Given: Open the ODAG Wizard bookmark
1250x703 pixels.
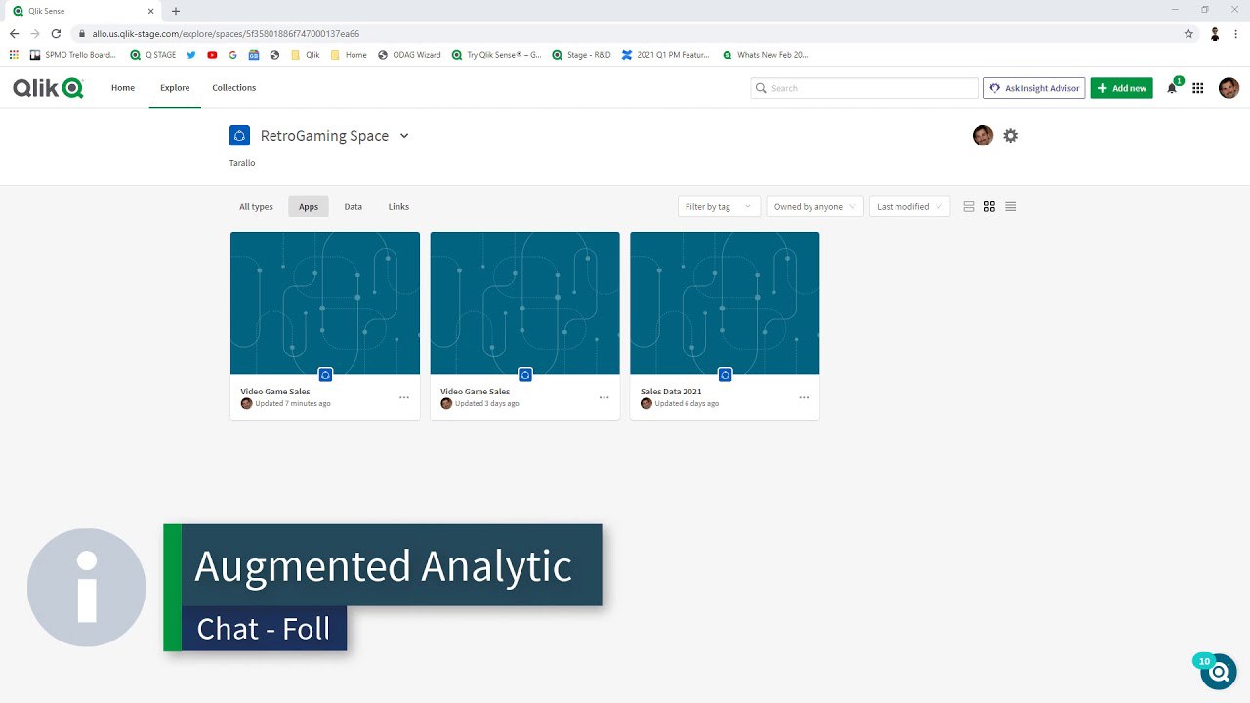Looking at the screenshot, I should pyautogui.click(x=409, y=55).
